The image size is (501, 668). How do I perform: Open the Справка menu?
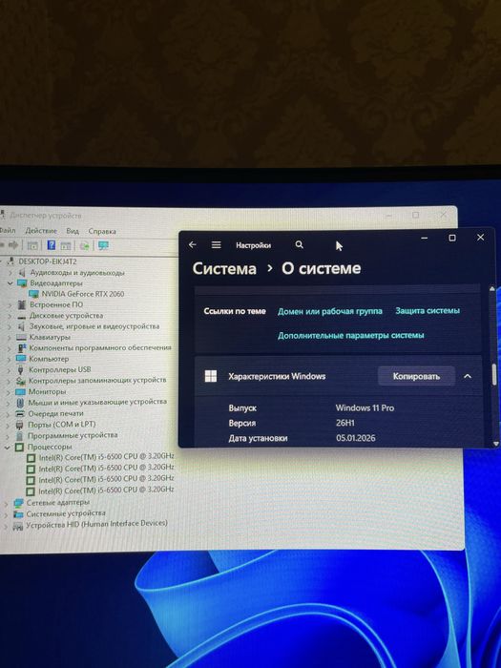102,231
